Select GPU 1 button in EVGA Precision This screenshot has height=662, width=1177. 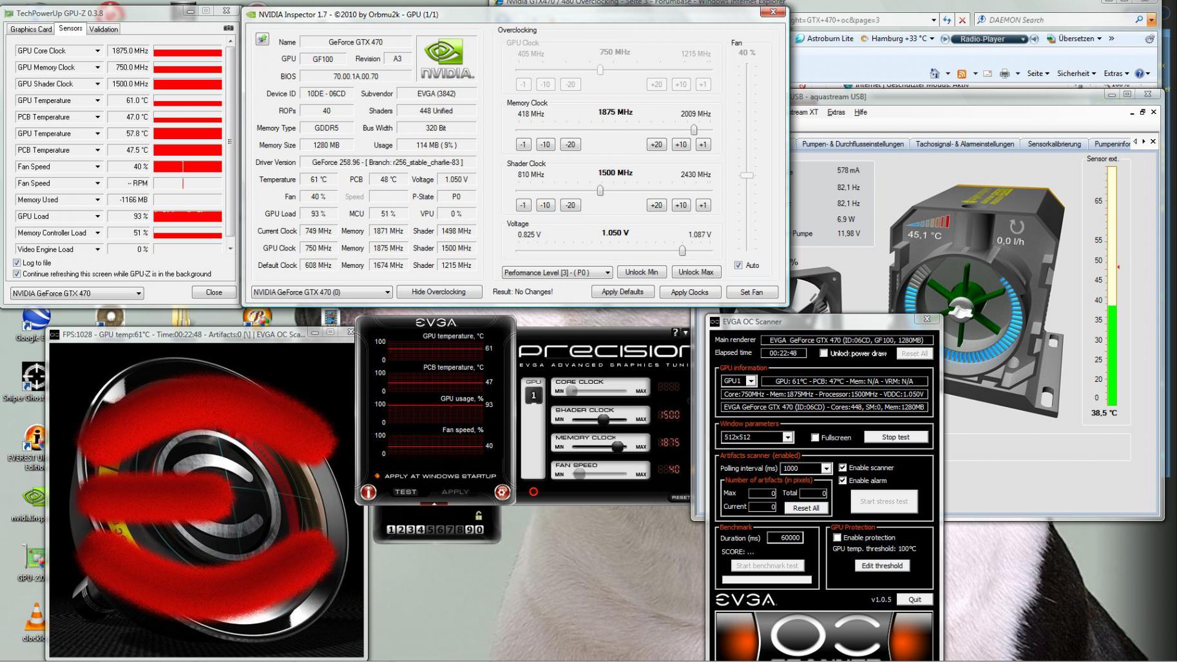[x=533, y=395]
